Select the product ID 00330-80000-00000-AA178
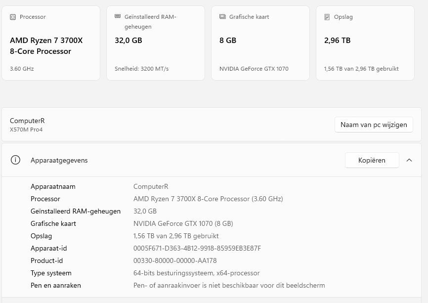This screenshot has width=428, height=303. point(175,260)
